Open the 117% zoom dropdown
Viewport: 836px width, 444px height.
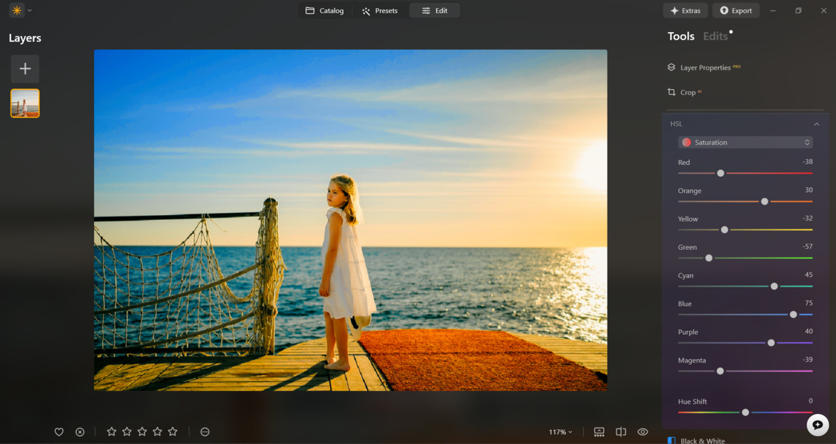pos(560,432)
